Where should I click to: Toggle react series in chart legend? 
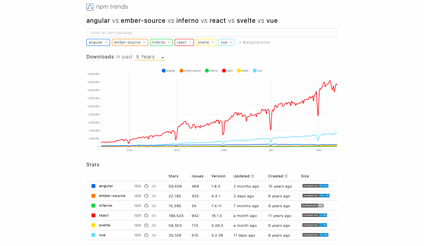pyautogui.click(x=227, y=71)
